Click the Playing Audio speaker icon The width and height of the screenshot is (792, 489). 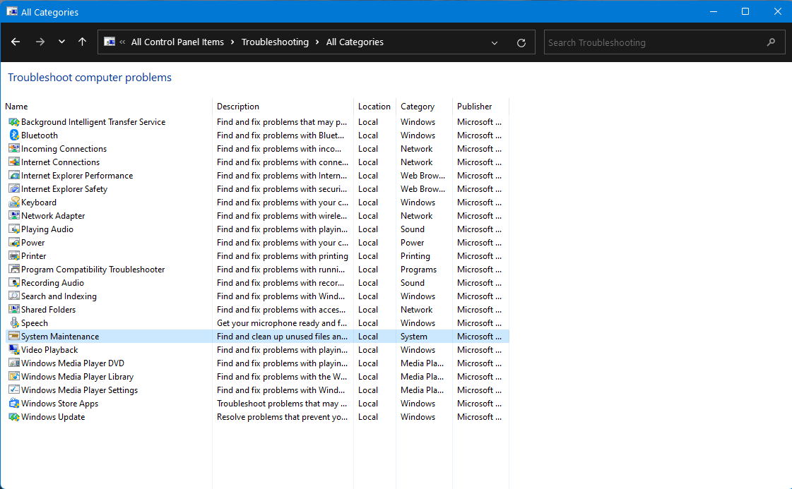click(x=14, y=229)
